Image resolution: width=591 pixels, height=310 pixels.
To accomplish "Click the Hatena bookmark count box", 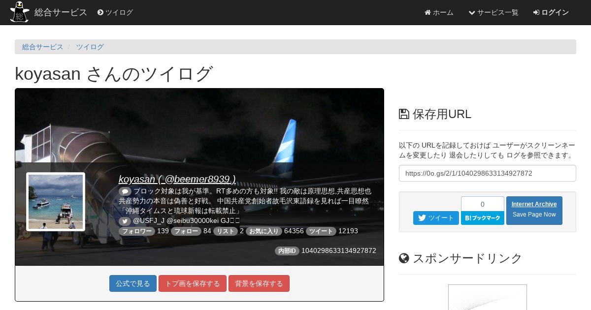I will [x=483, y=204].
